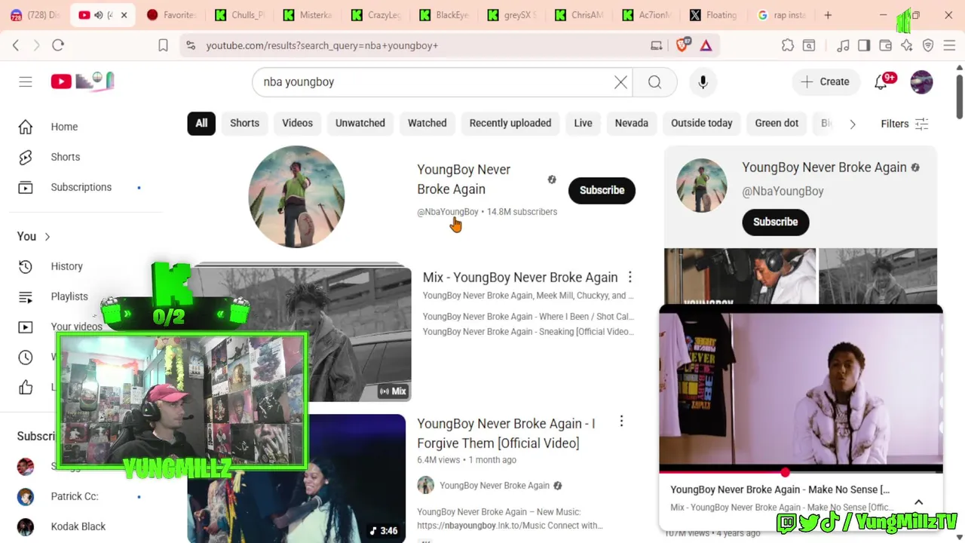Open the browser hamburger menu
Image resolution: width=965 pixels, height=543 pixels.
(x=950, y=45)
